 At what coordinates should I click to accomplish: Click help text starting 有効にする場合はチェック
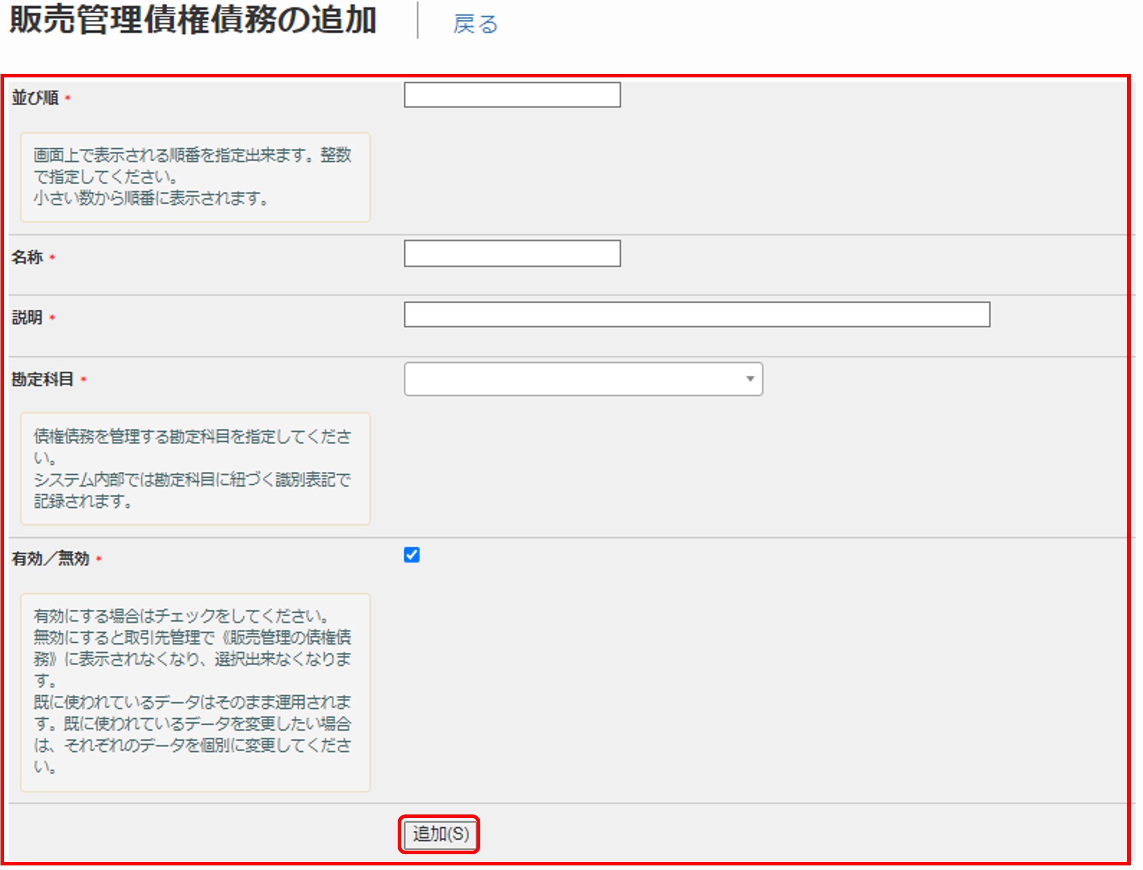click(x=193, y=691)
